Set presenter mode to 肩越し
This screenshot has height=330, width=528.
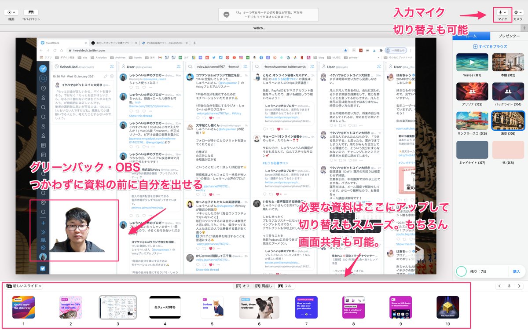click(263, 286)
